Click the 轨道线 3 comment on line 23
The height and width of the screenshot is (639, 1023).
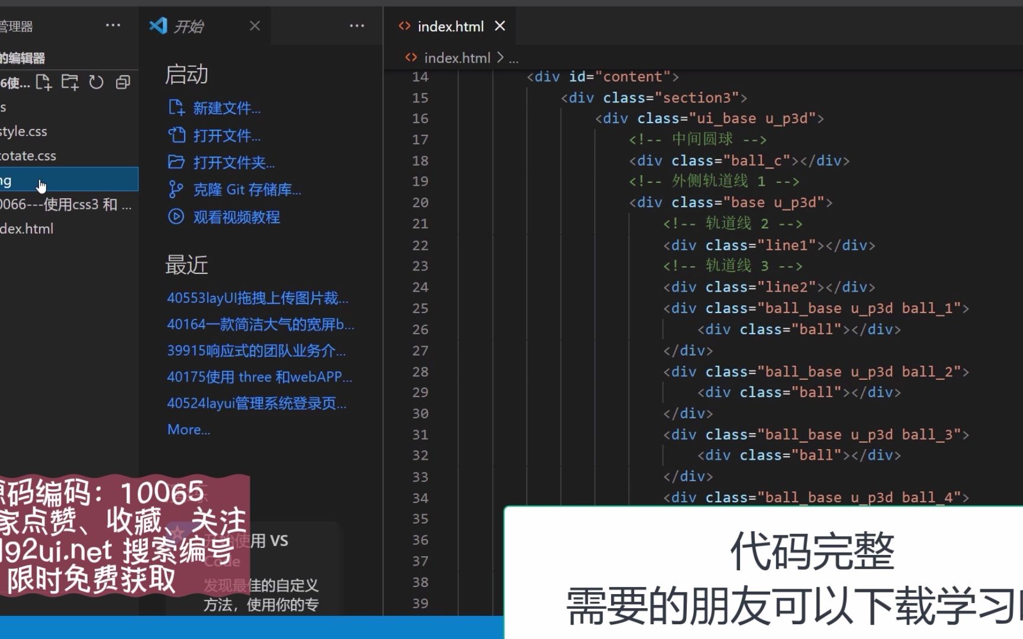point(733,266)
